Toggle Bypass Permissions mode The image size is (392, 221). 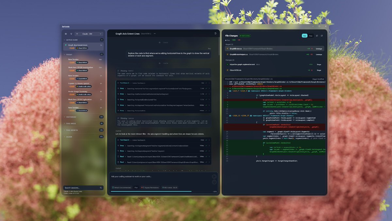click(x=151, y=188)
